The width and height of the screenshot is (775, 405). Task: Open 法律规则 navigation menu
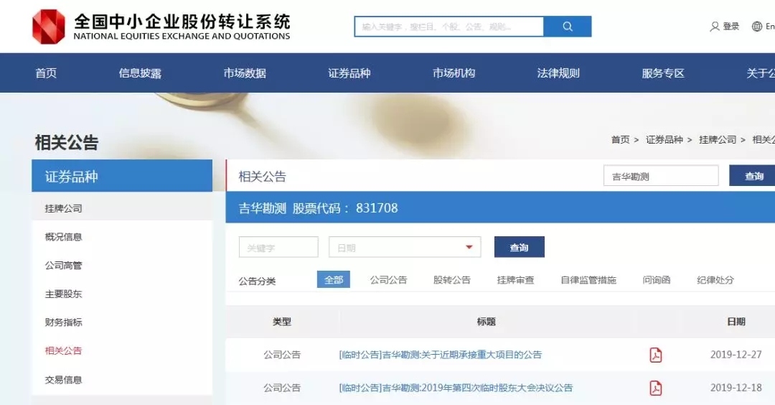pyautogui.click(x=558, y=73)
